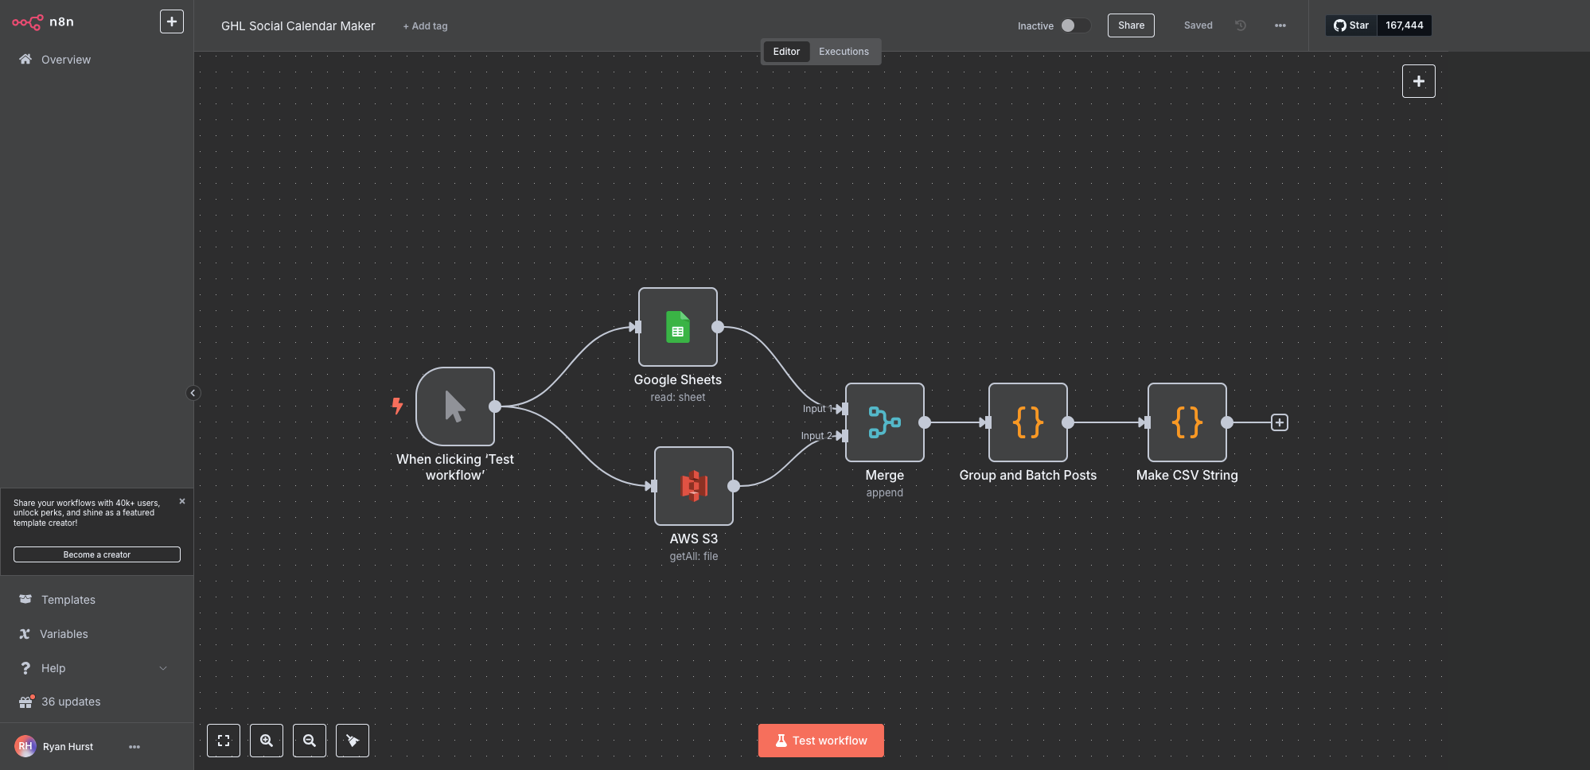Fit workflow to view

tap(224, 741)
